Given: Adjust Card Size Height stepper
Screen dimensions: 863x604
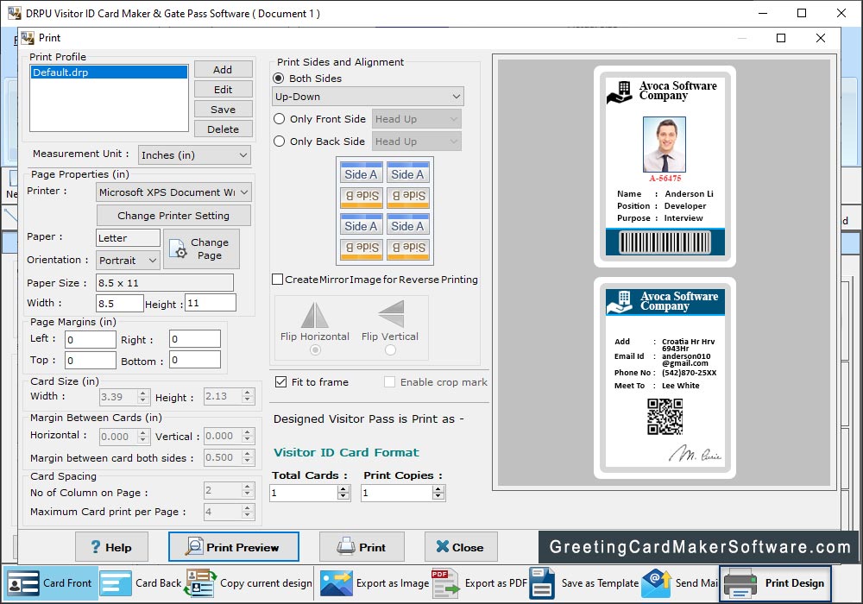Looking at the screenshot, I should [x=248, y=396].
